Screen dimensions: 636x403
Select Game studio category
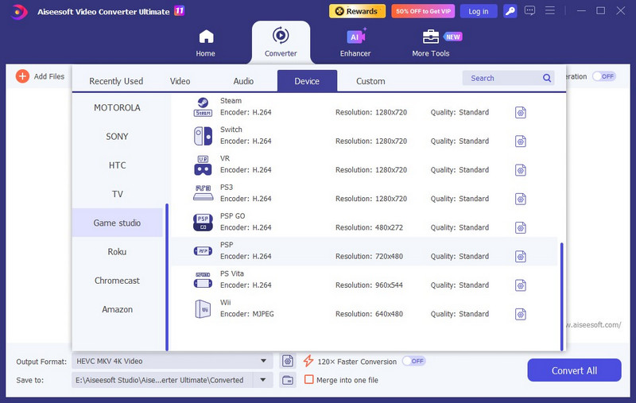click(x=117, y=223)
